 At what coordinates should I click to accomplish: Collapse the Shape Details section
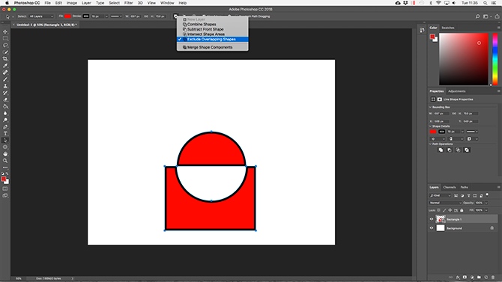click(430, 126)
